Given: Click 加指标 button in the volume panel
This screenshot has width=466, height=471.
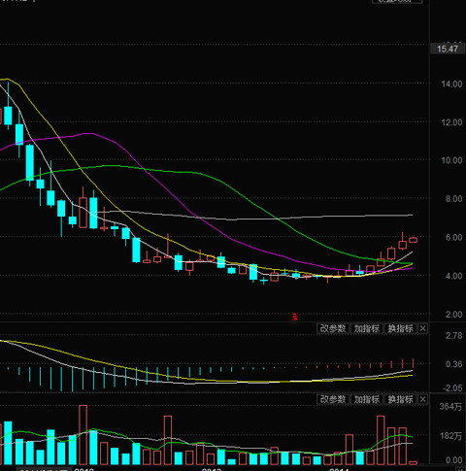Looking at the screenshot, I should pyautogui.click(x=367, y=399).
